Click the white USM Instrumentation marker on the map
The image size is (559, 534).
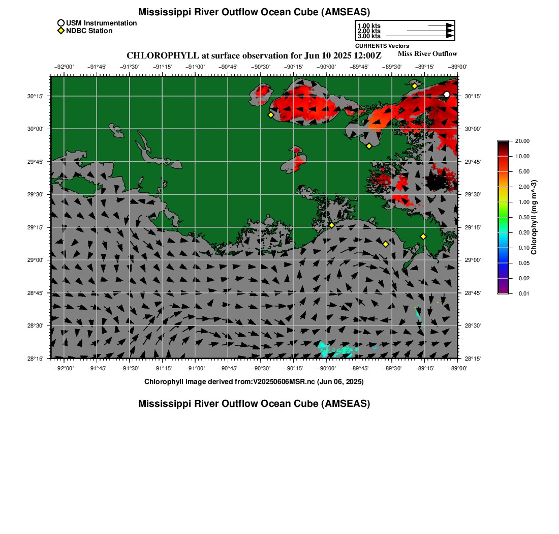click(447, 95)
